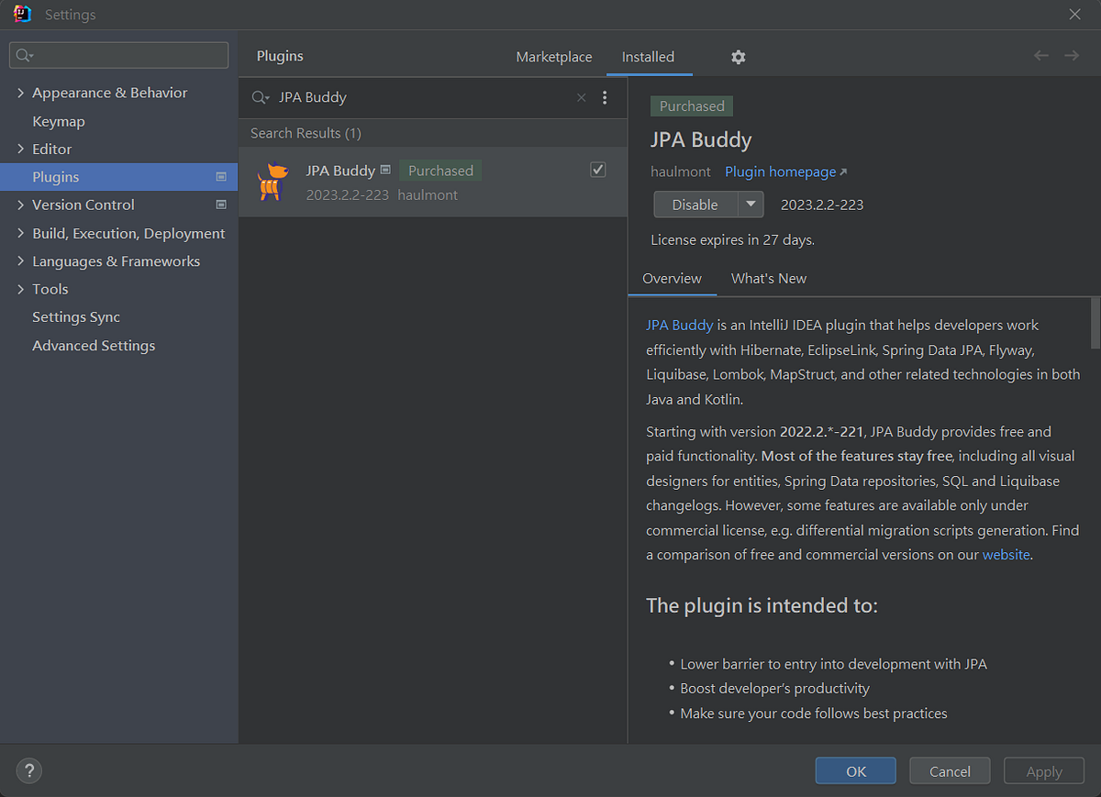Screen dimensions: 1101x797
Task: Click the forward navigation arrow
Action: [x=1071, y=55]
